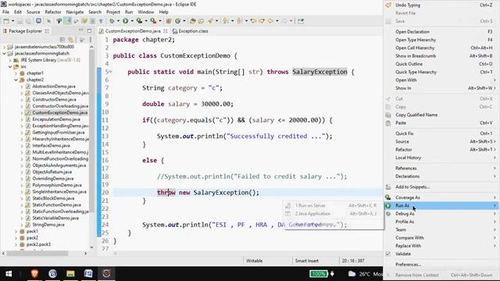Image resolution: width=500 pixels, height=281 pixels.
Task: Open the New file dropdown arrow
Action: point(12,21)
